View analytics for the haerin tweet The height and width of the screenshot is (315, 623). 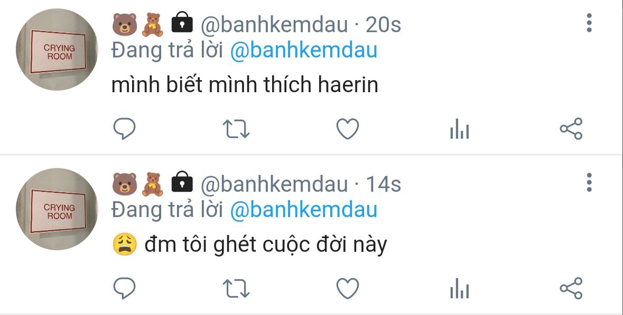tap(460, 129)
